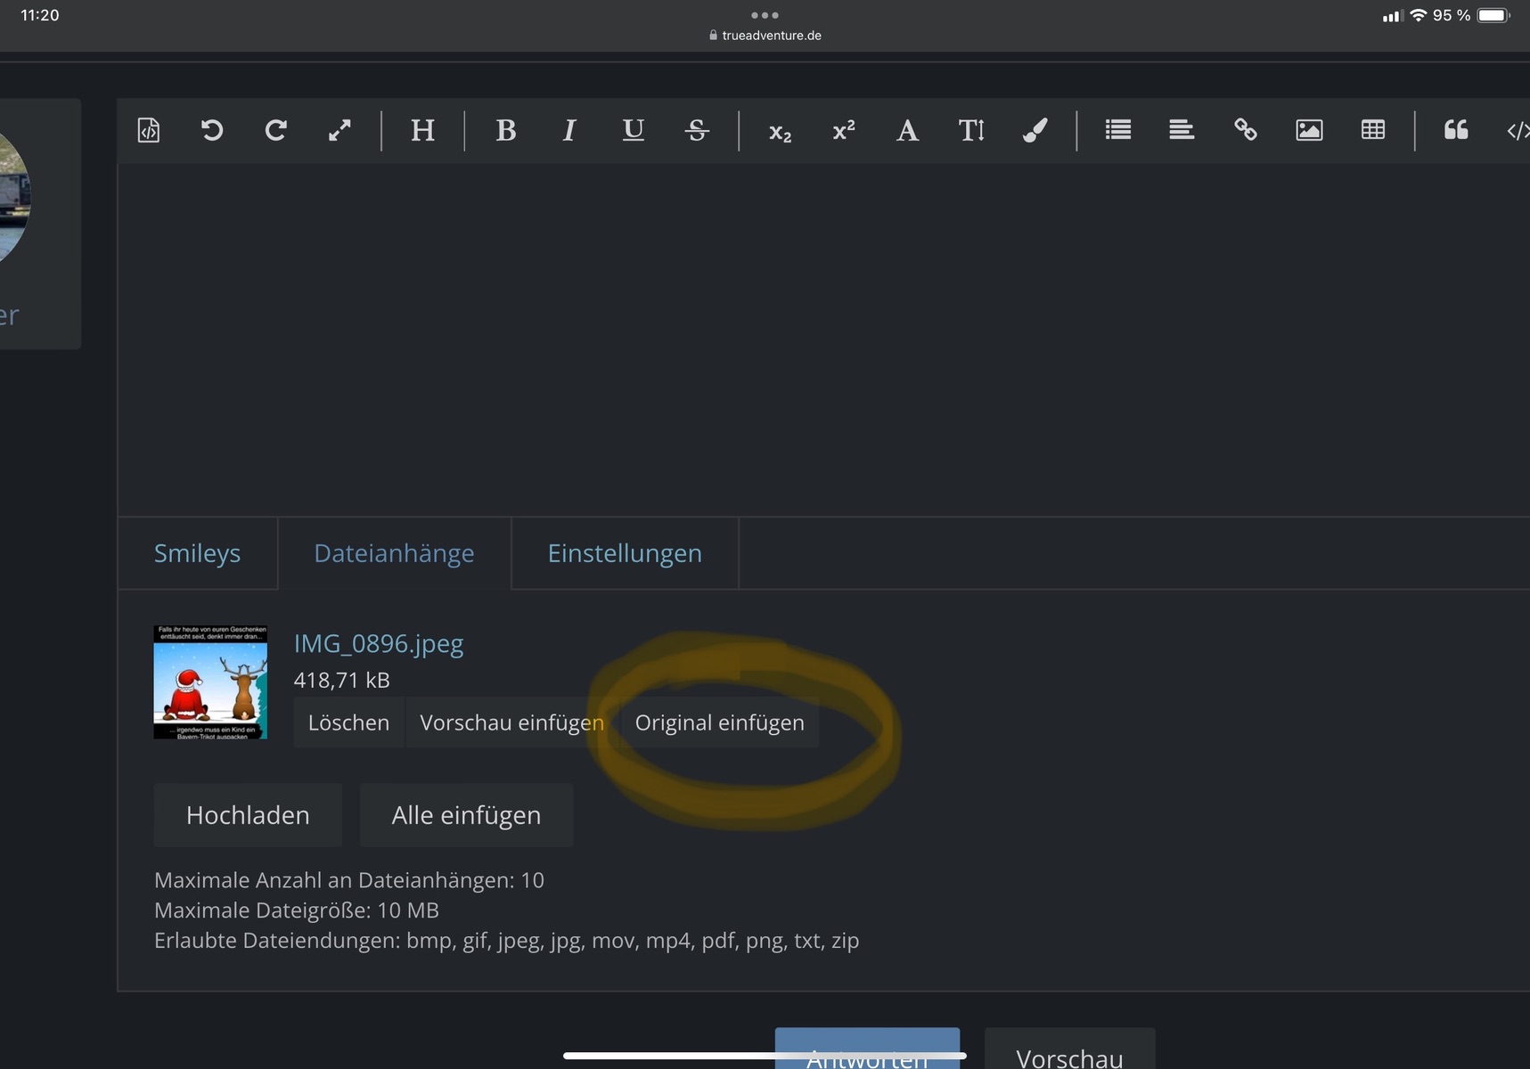
Task: Insert a link using chain icon
Action: pyautogui.click(x=1245, y=131)
